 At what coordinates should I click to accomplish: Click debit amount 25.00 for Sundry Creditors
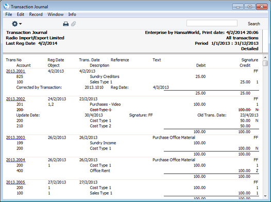tap(200, 77)
